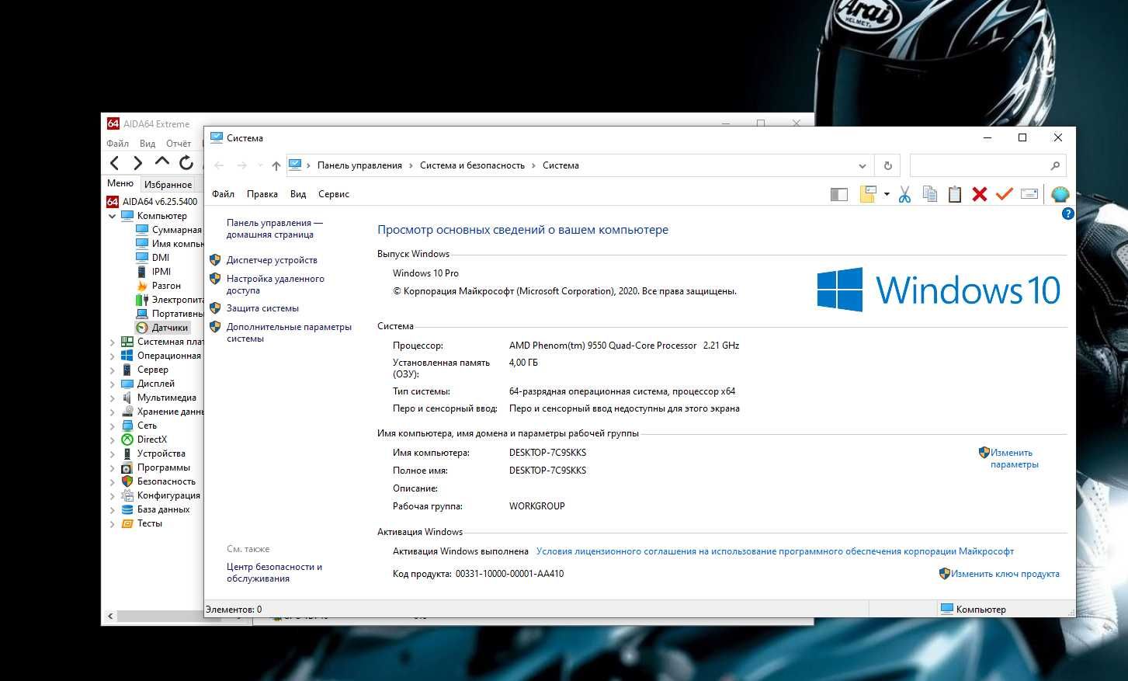The width and height of the screenshot is (1128, 681).
Task: Expand the Дисплей node in AIDA64
Action: coord(113,384)
